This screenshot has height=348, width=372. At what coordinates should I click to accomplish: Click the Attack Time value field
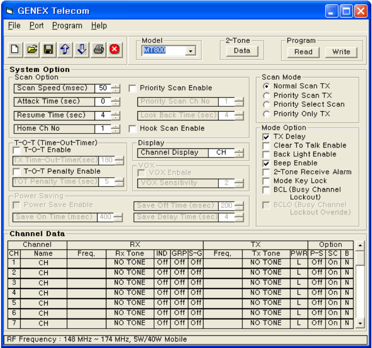pos(103,102)
